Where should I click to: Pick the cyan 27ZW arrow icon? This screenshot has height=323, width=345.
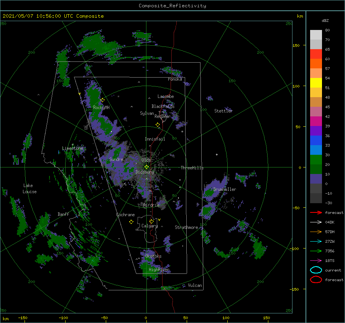coord(316,242)
